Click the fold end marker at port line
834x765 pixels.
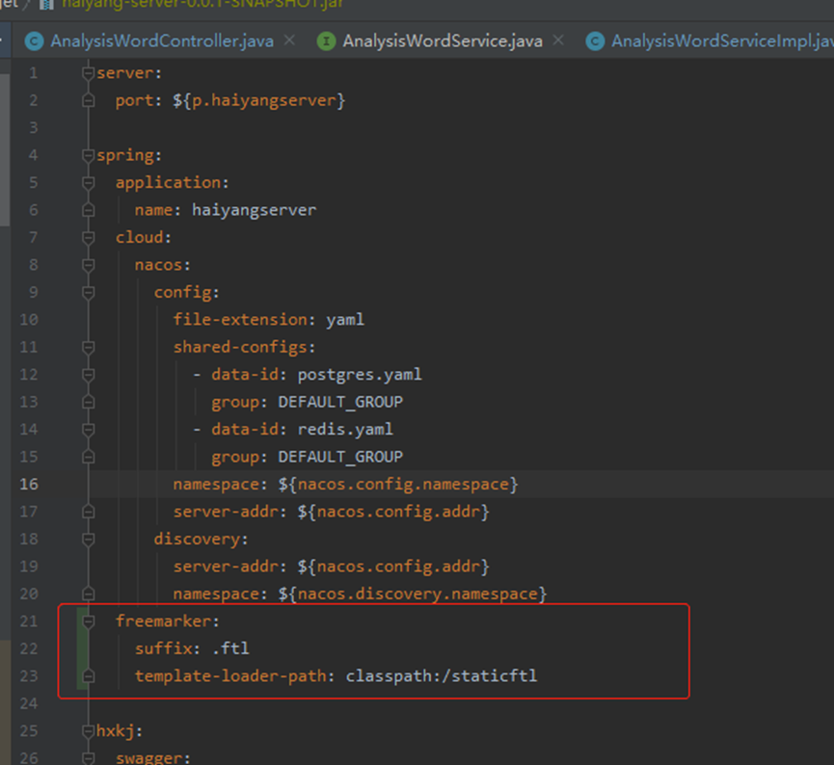pos(89,100)
